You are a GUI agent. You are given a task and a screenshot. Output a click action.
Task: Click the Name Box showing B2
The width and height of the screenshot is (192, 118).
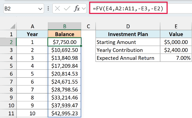(x=24, y=9)
